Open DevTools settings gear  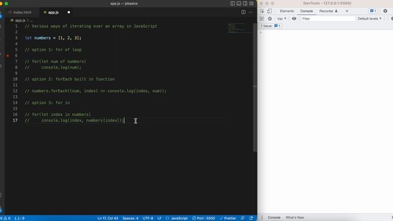click(385, 11)
